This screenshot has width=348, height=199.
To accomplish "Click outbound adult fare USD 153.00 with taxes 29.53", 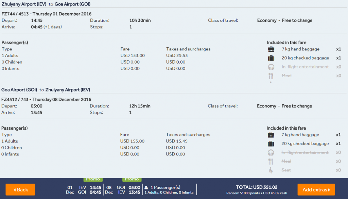I will 133,55.
